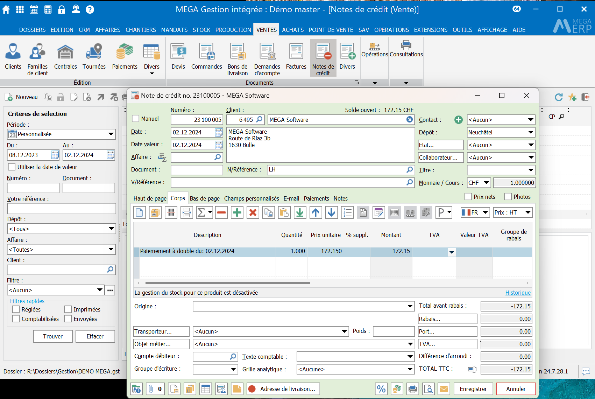Image resolution: width=595 pixels, height=399 pixels.
Task: Click the paperclip attachments icon
Action: [151, 389]
